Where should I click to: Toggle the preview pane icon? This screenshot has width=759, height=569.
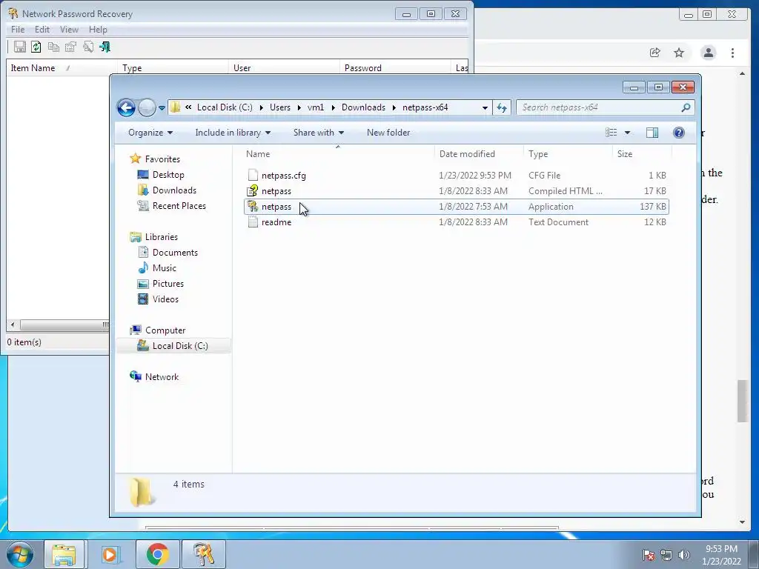pyautogui.click(x=652, y=133)
